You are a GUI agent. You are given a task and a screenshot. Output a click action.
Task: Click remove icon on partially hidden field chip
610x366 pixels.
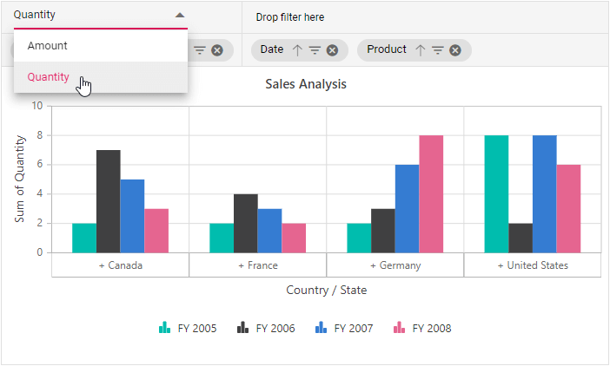click(217, 50)
